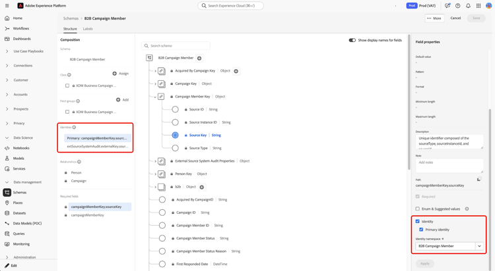The height and width of the screenshot is (271, 495).
Task: Click the Cancel button
Action: [x=455, y=18]
